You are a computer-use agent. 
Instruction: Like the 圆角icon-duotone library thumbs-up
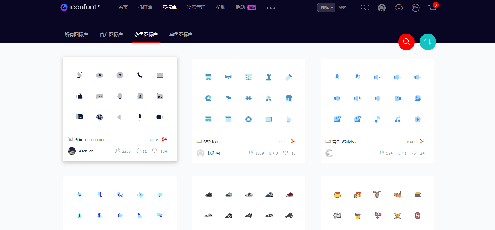[x=138, y=151]
